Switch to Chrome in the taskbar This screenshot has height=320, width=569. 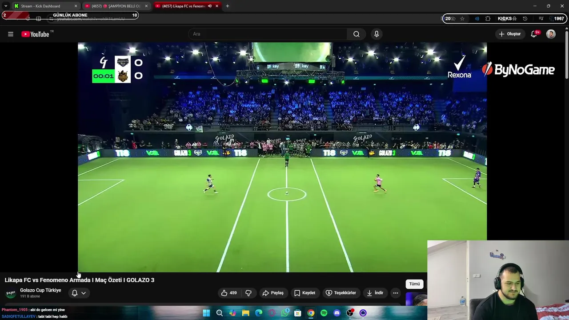tap(311, 313)
